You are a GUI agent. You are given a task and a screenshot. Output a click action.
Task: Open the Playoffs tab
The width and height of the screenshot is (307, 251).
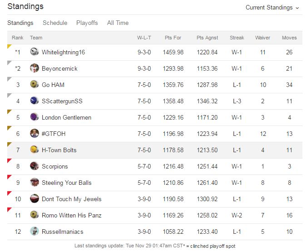(x=87, y=23)
